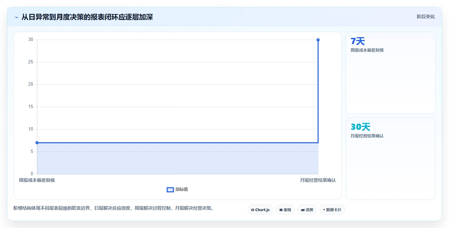Select the Chart.js tag button
This screenshot has width=449, height=228.
(x=260, y=209)
